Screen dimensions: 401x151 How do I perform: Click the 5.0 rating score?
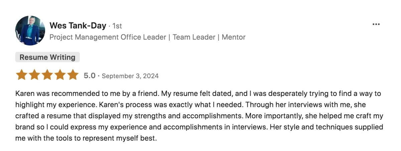click(x=90, y=76)
